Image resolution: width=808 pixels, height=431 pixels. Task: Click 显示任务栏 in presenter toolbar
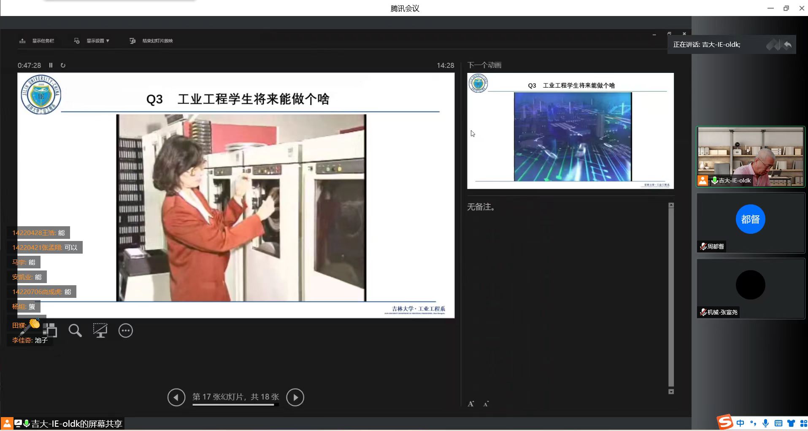coord(37,41)
